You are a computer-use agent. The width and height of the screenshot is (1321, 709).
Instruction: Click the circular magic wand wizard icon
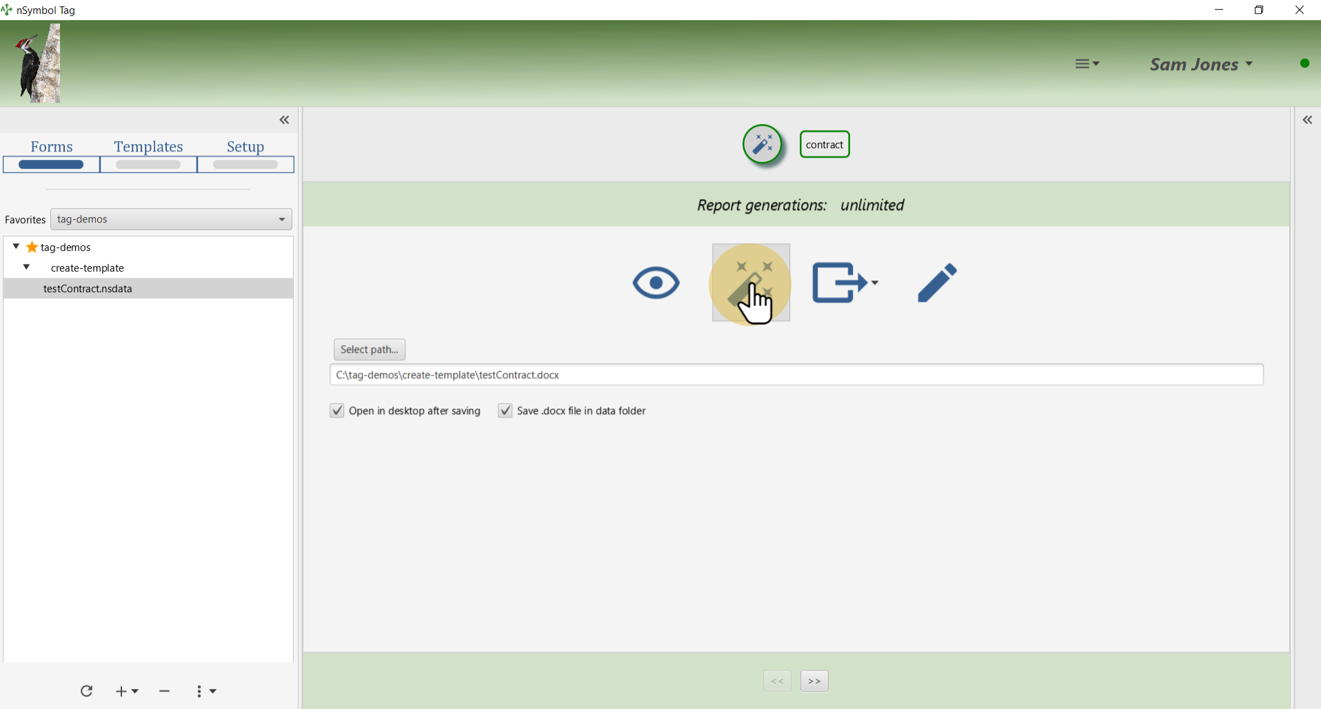[763, 144]
